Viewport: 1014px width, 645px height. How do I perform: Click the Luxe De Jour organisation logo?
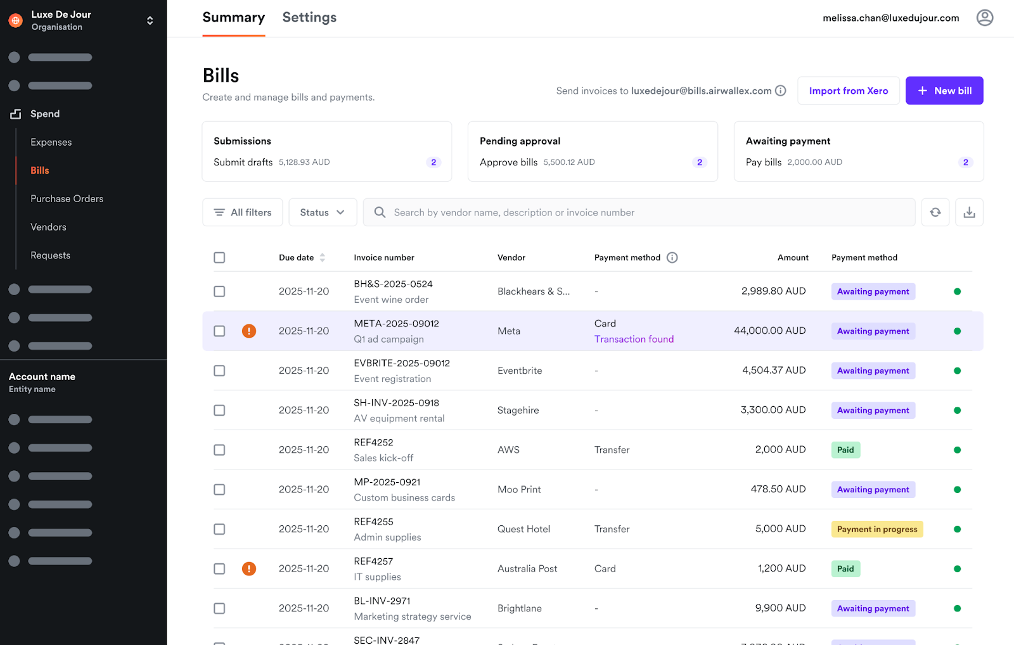click(x=15, y=20)
